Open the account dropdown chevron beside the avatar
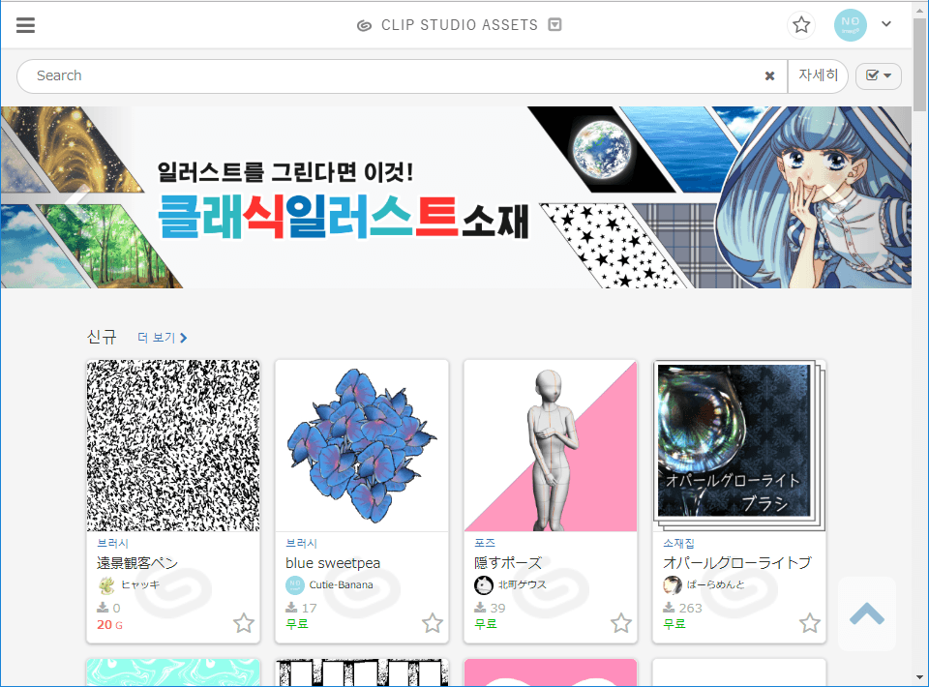 885,24
